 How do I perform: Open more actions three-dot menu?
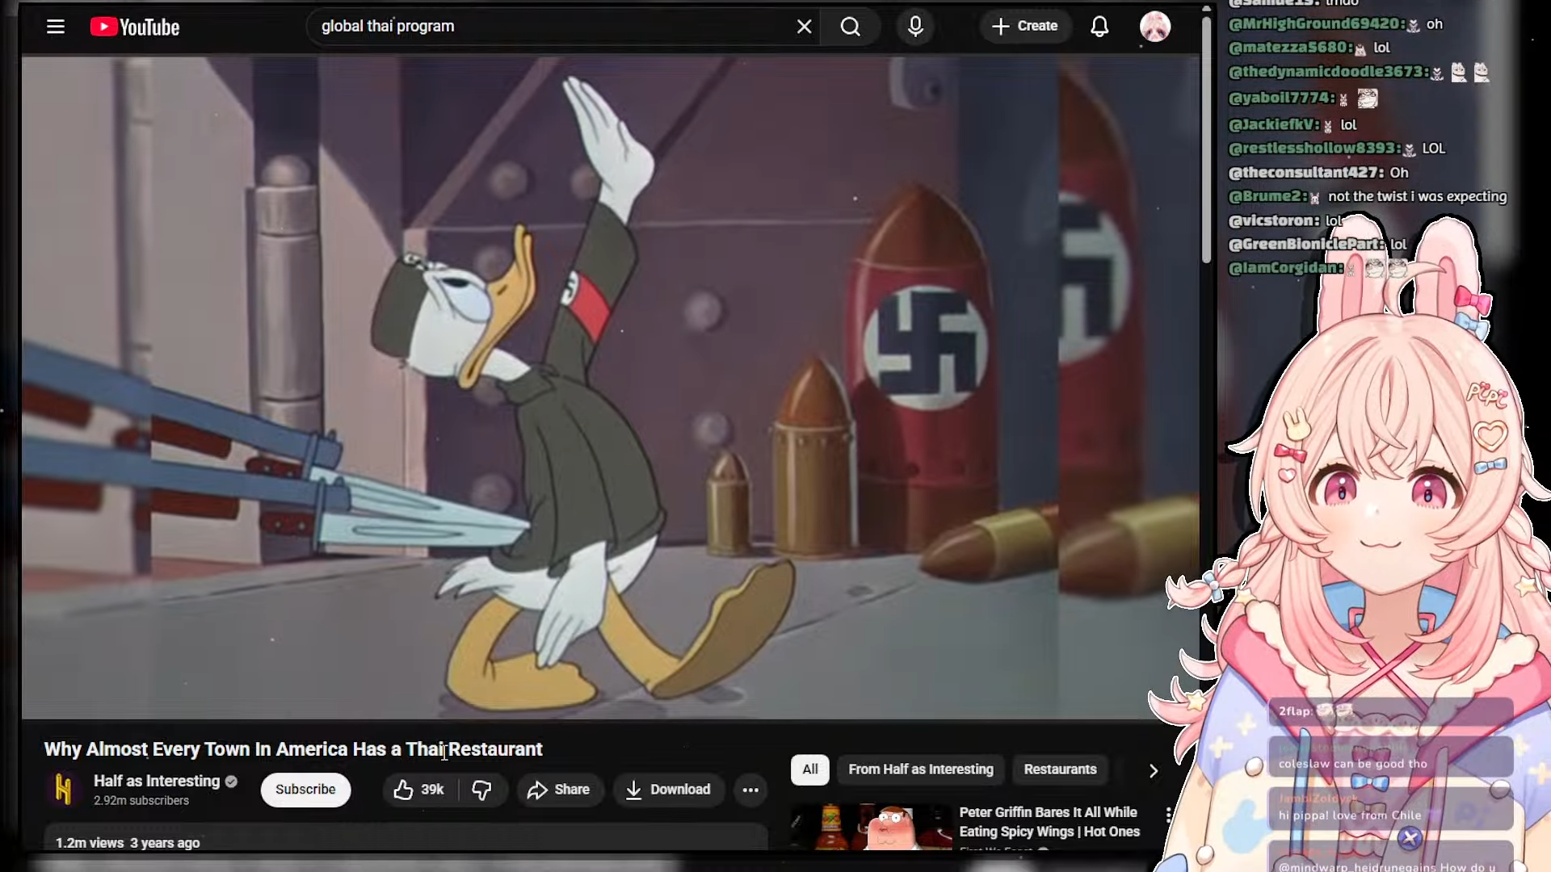(750, 790)
